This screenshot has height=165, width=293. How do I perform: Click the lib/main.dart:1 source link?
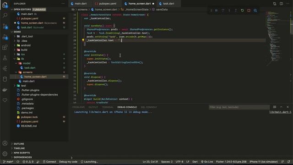pyautogui.click(x=280, y=112)
